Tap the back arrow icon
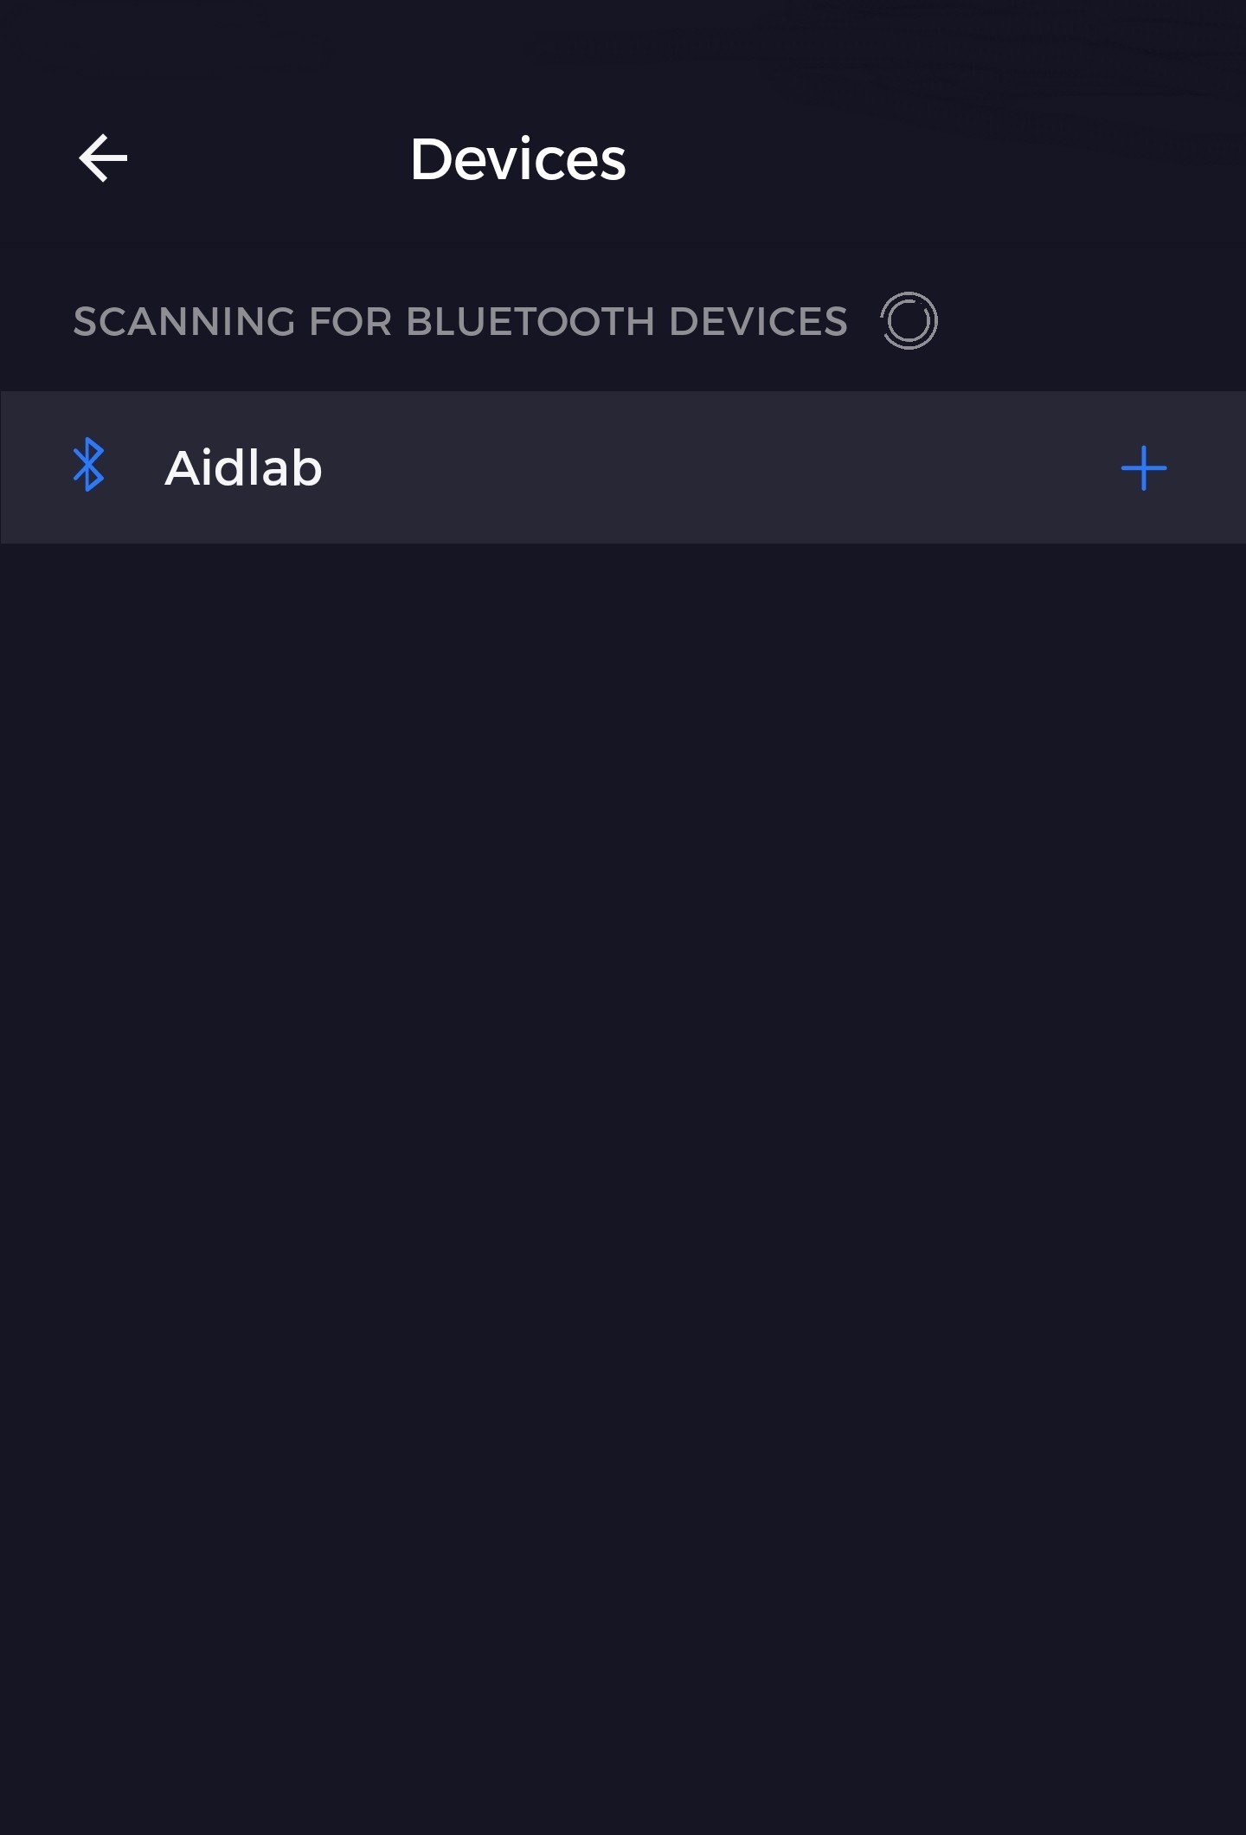 103,158
